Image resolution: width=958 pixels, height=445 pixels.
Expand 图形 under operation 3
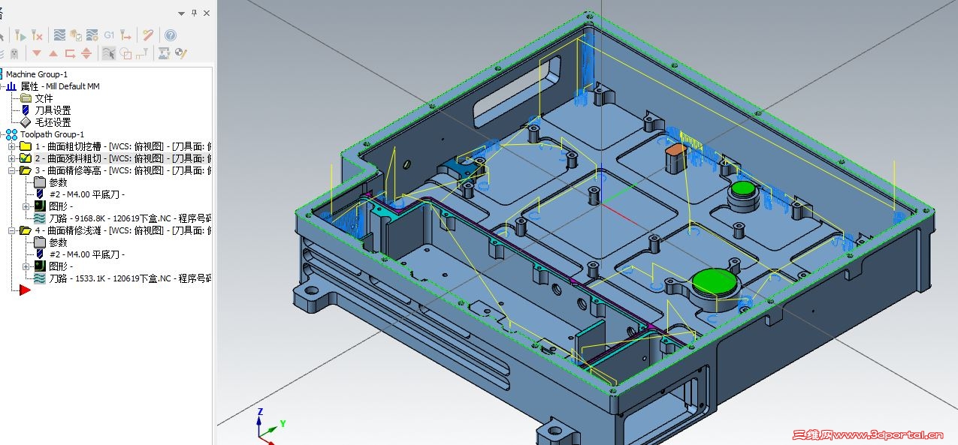tap(26, 206)
